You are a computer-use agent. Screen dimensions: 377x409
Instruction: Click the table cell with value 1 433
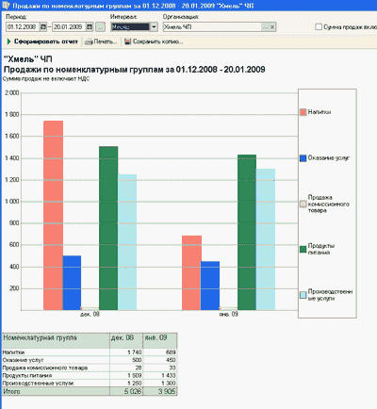160,376
